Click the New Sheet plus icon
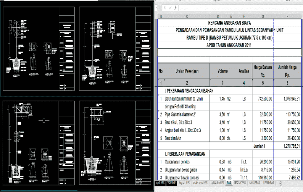303x192 pixels. [281, 183]
